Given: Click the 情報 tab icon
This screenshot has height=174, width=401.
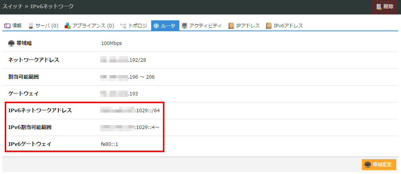Looking at the screenshot, I should [x=7, y=26].
